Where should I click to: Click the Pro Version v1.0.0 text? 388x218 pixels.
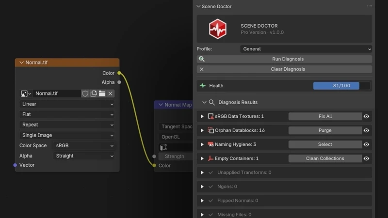click(x=262, y=32)
